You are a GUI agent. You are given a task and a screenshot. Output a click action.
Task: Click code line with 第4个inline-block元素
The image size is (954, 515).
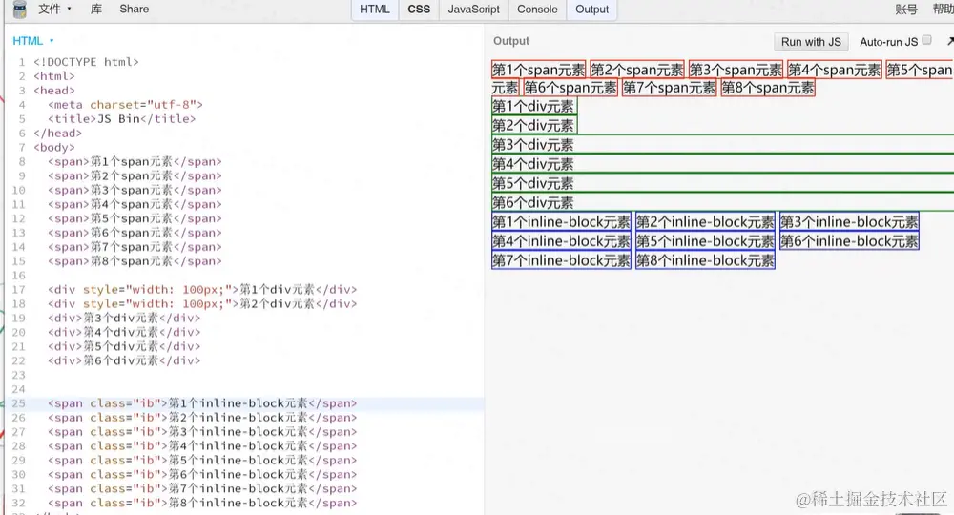pos(202,445)
